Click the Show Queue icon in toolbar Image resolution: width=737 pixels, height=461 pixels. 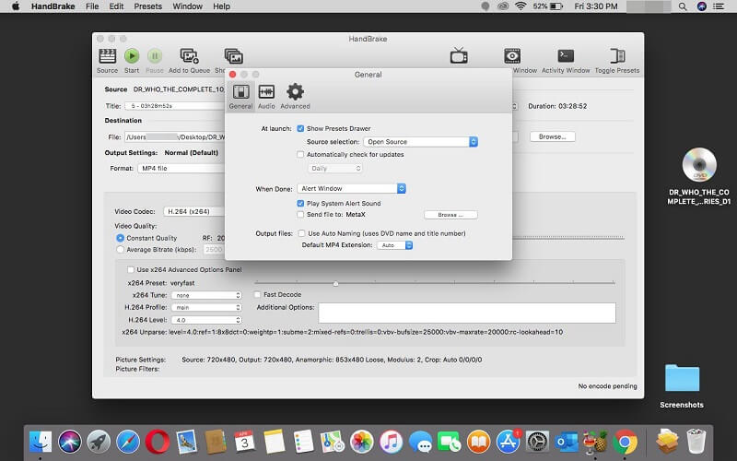[234, 56]
